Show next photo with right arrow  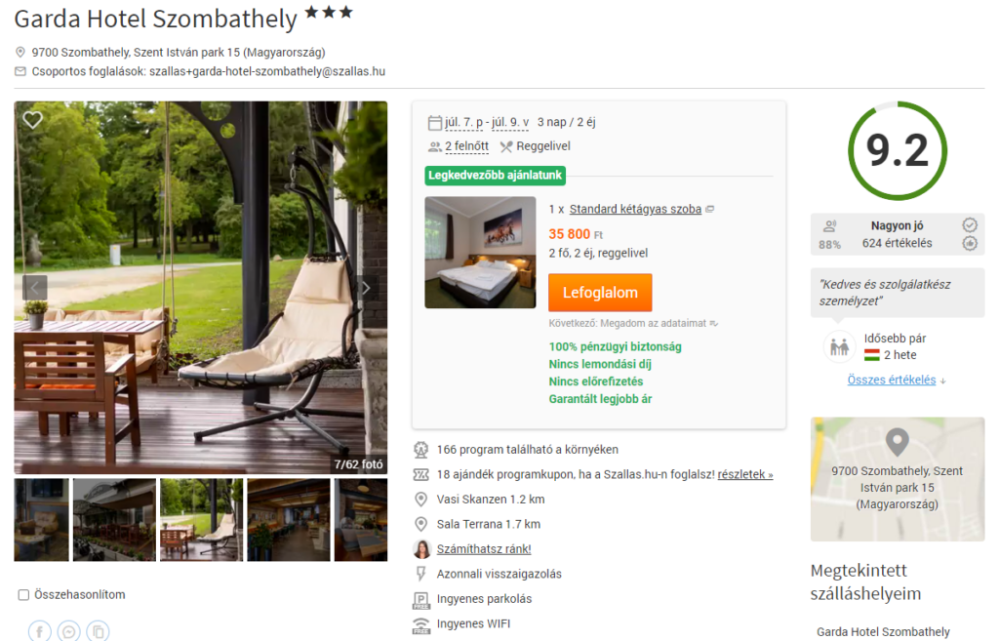pos(367,288)
